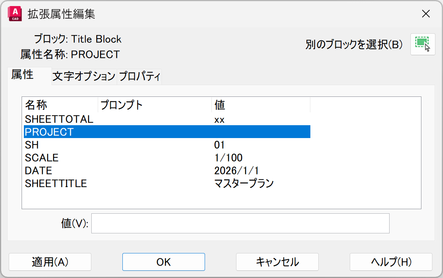
Task: Click into the 値(V) text field
Action: [240, 224]
